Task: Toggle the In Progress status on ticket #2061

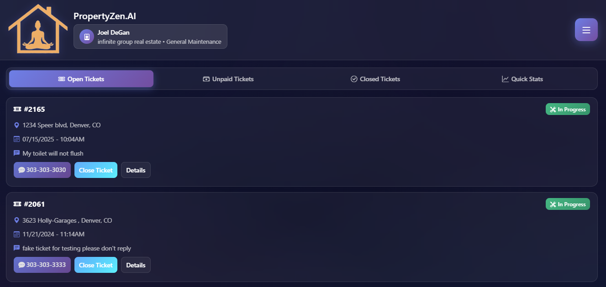Action: point(568,204)
